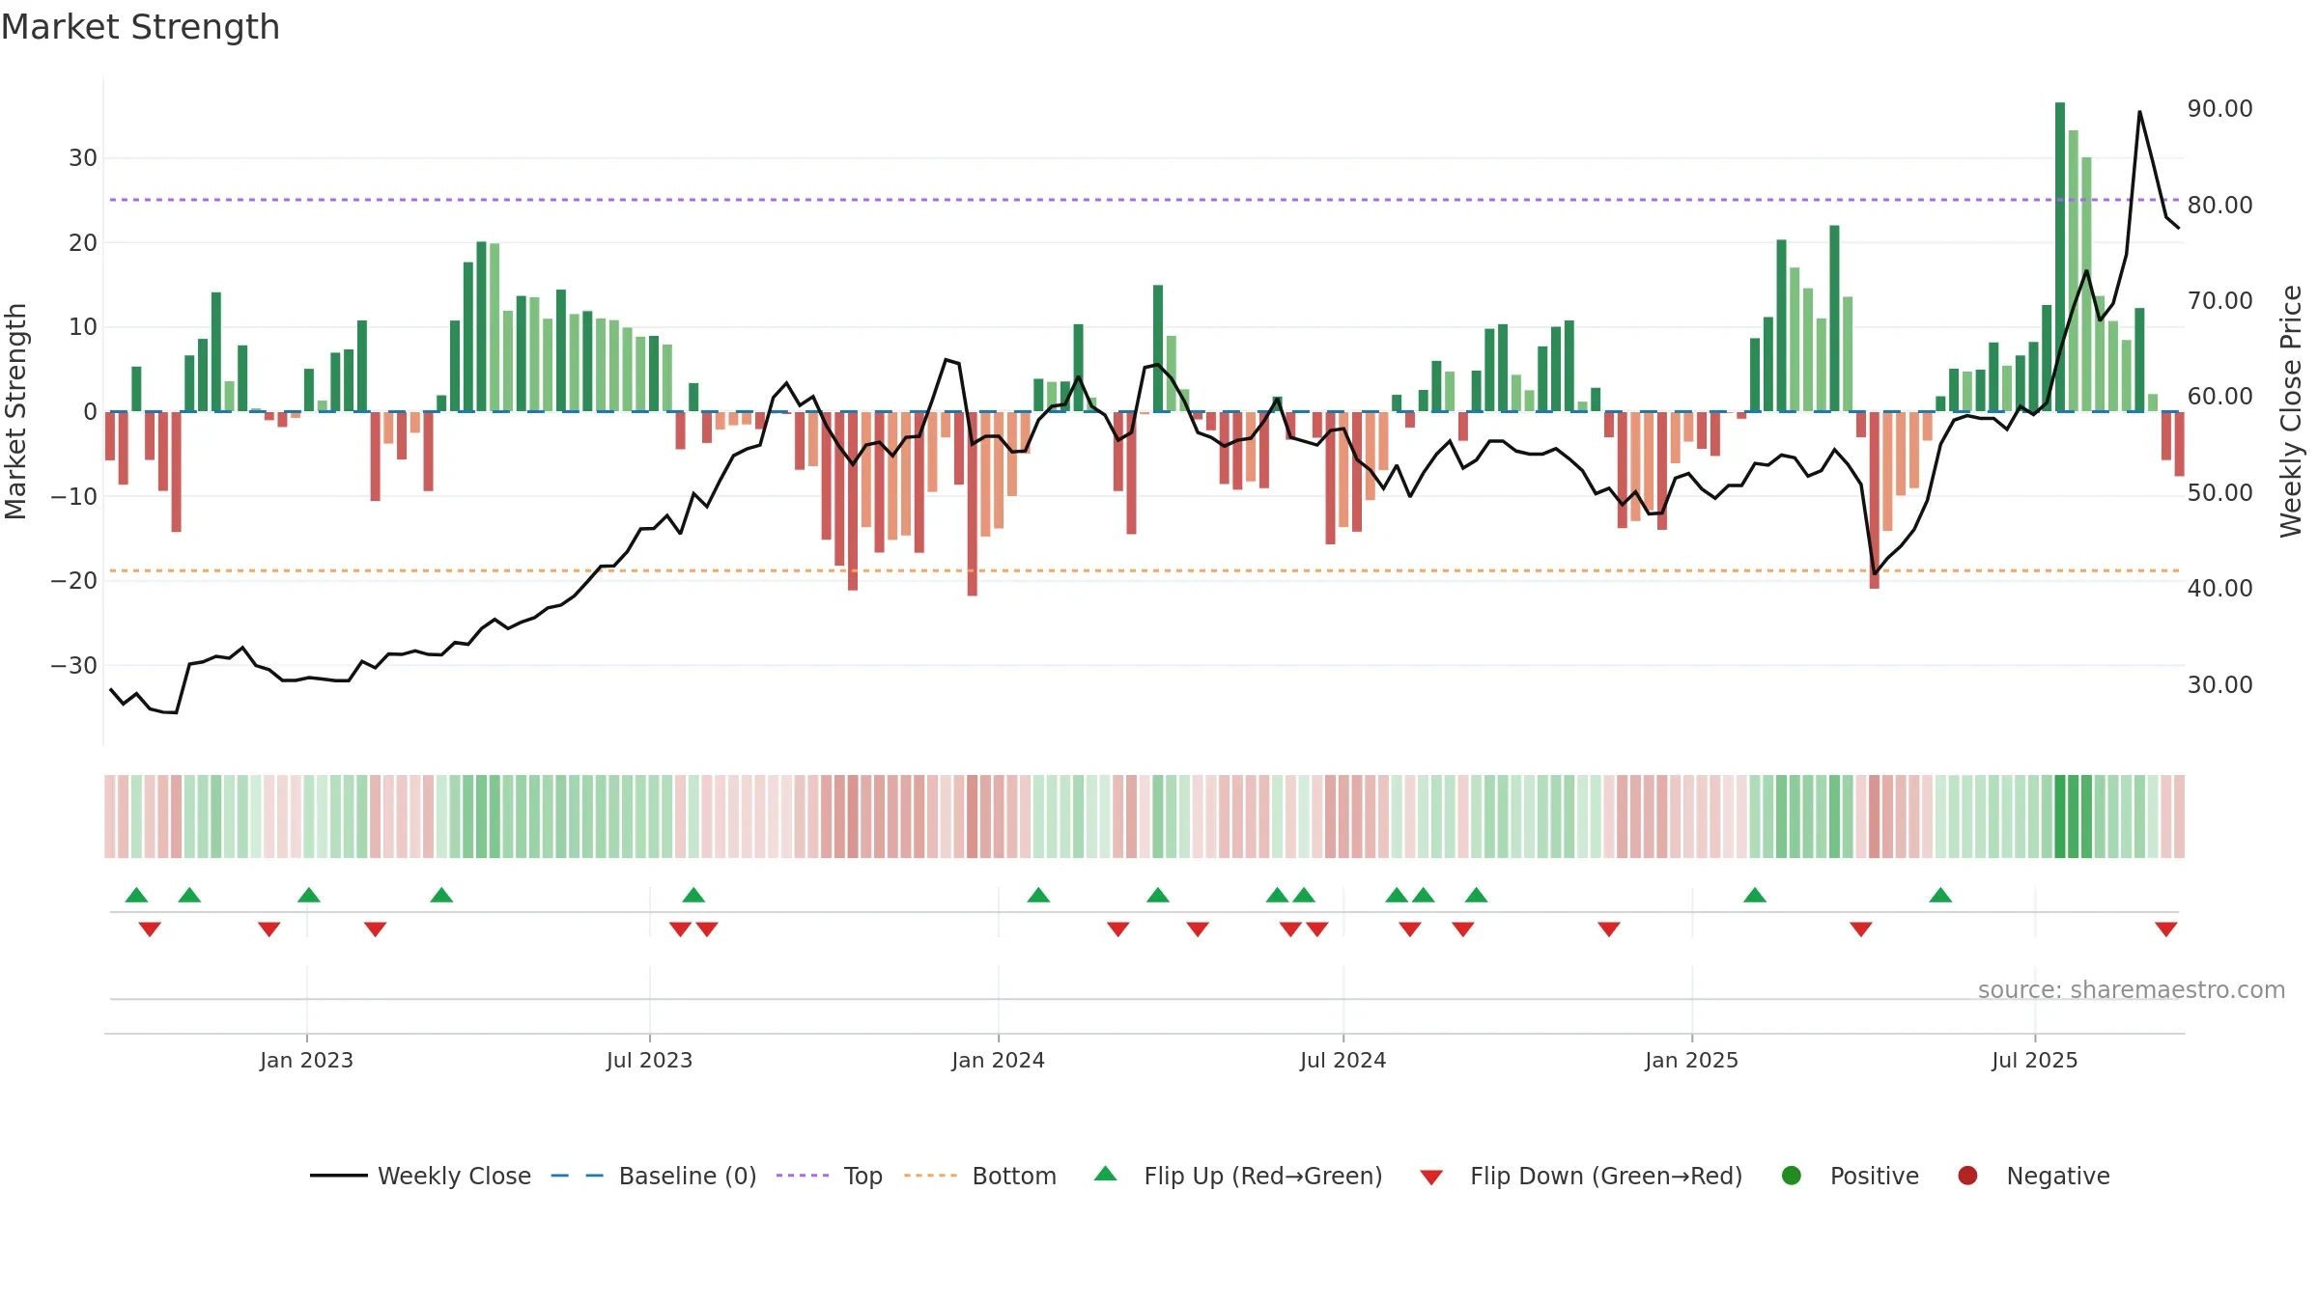Click the vertical Market Strength axis title
This screenshot has height=1303, width=2318.
[16, 411]
